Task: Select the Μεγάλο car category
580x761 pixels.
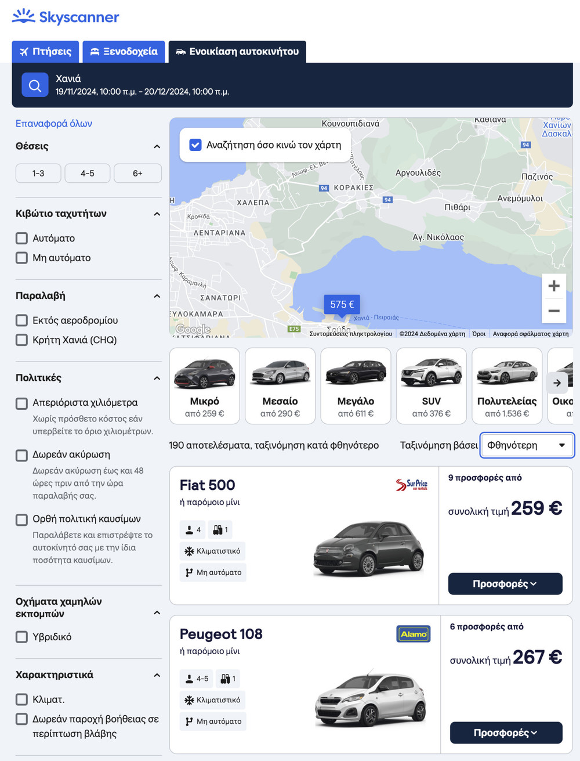Action: 356,385
